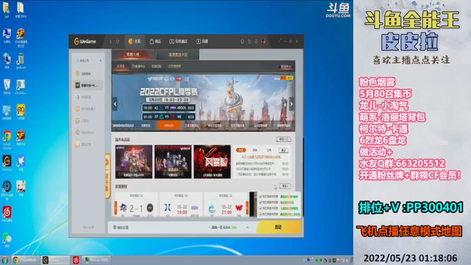This screenshot has height=265, width=471.
Task: Open the WeGame live stream tab (直播)
Action: pyautogui.click(x=202, y=41)
